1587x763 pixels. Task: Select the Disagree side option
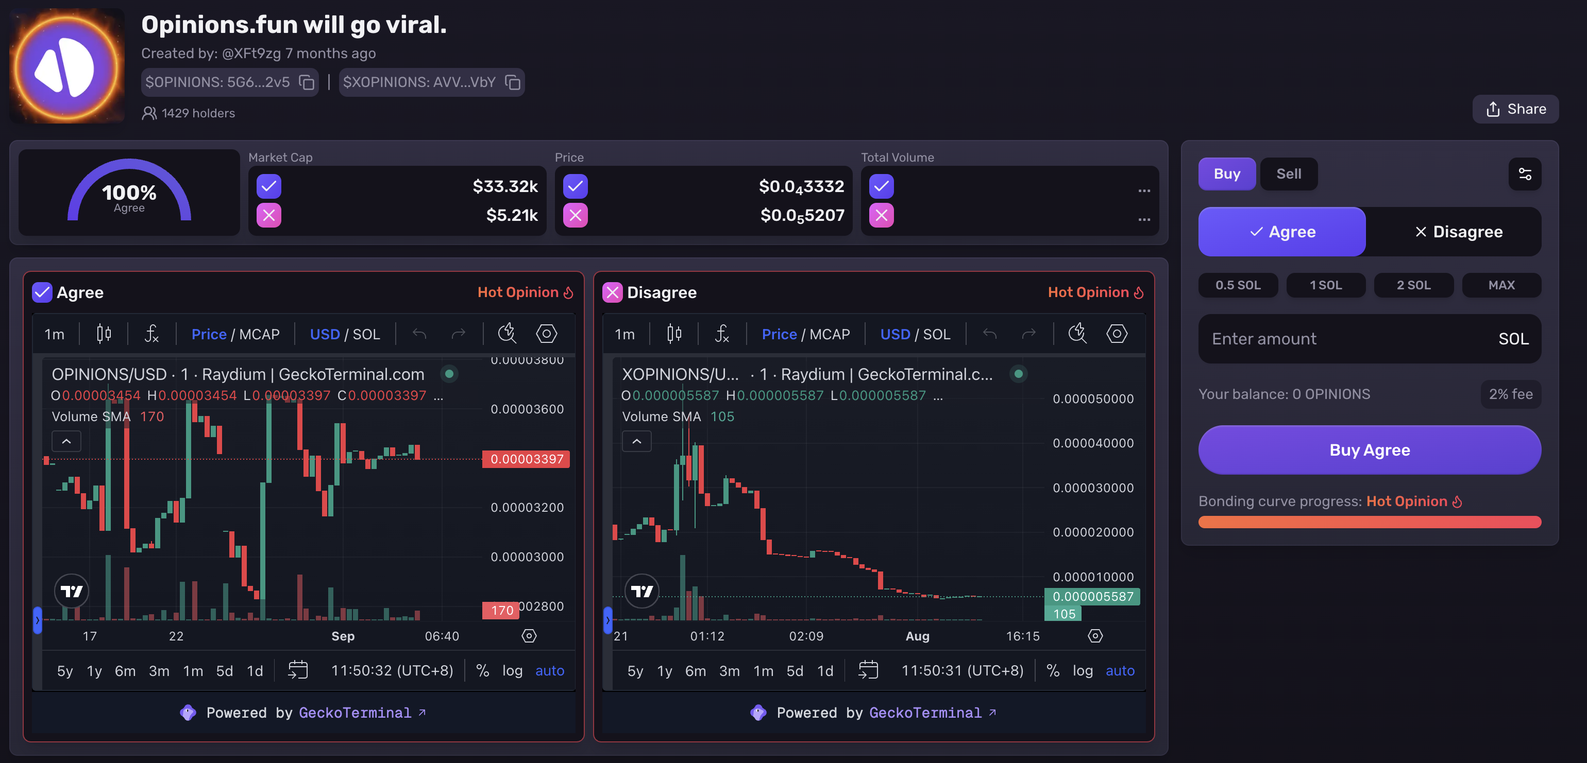(1458, 232)
